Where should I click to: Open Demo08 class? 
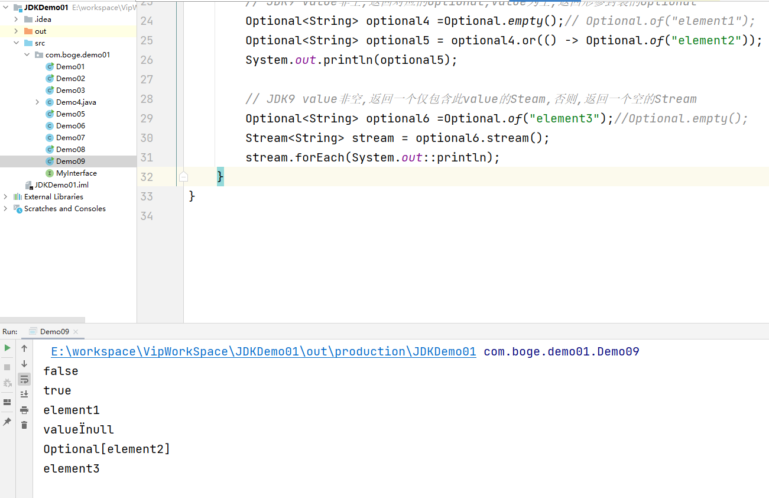click(x=70, y=149)
